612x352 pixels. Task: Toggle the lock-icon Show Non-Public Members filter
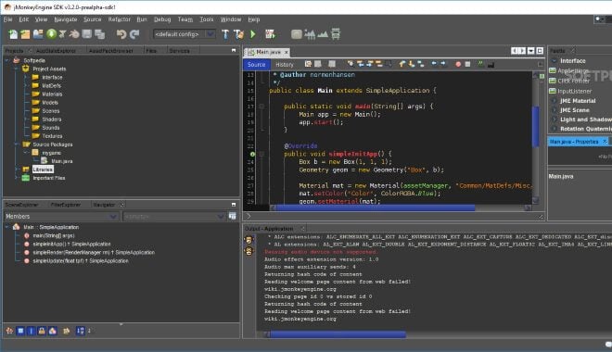pos(42,331)
